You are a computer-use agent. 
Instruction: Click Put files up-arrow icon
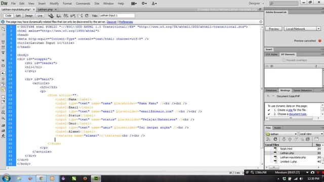point(290,140)
